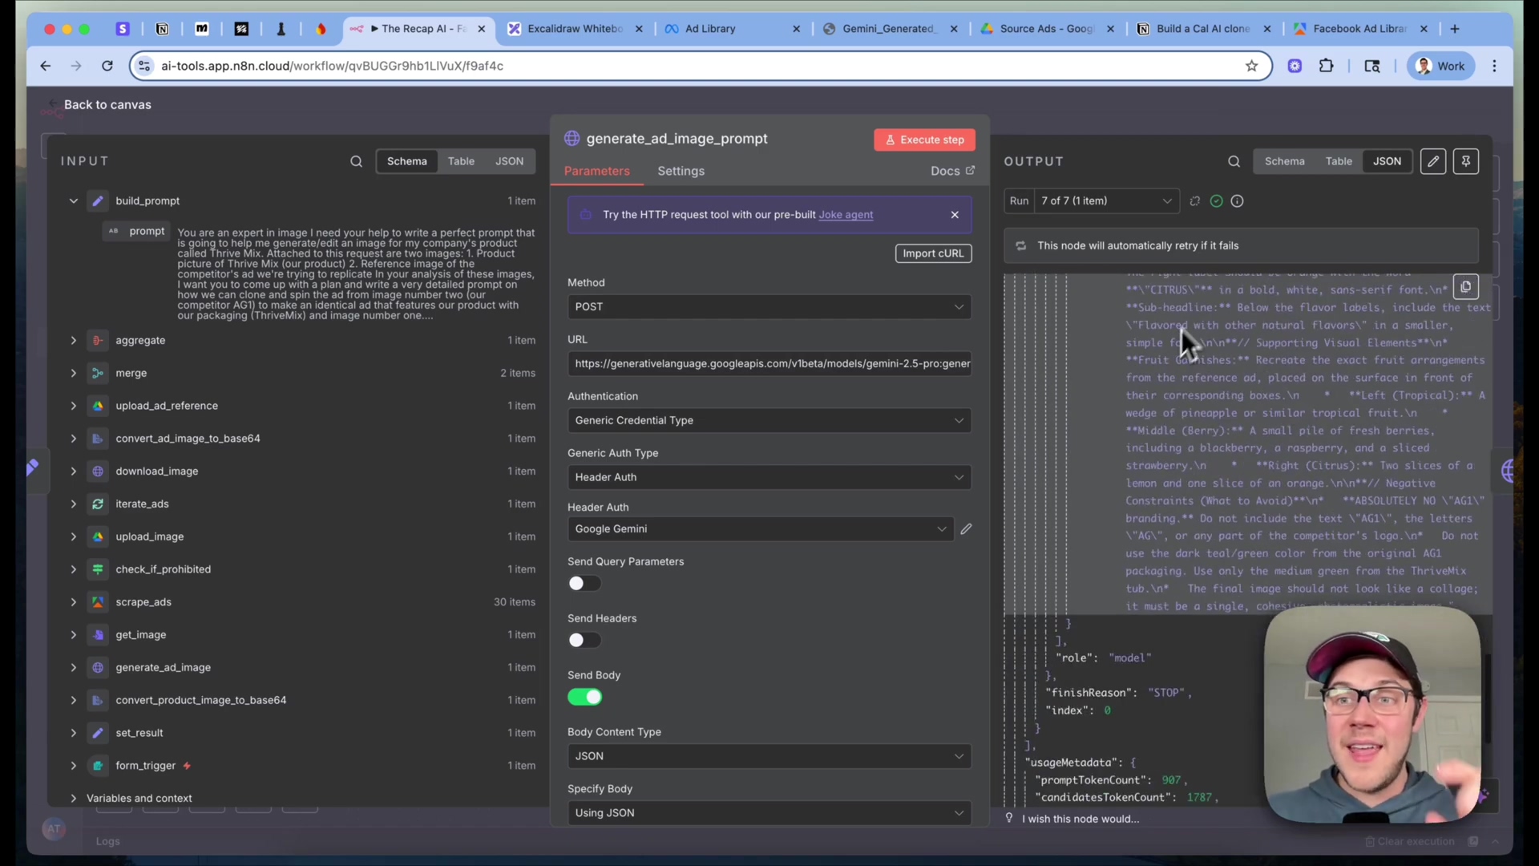
Task: Edit the output with pencil icon
Action: click(1433, 161)
